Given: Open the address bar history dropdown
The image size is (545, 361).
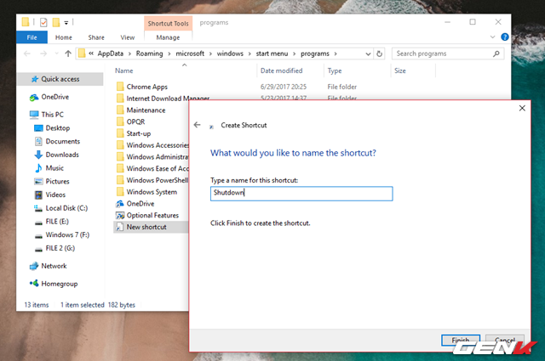Looking at the screenshot, I should 368,54.
